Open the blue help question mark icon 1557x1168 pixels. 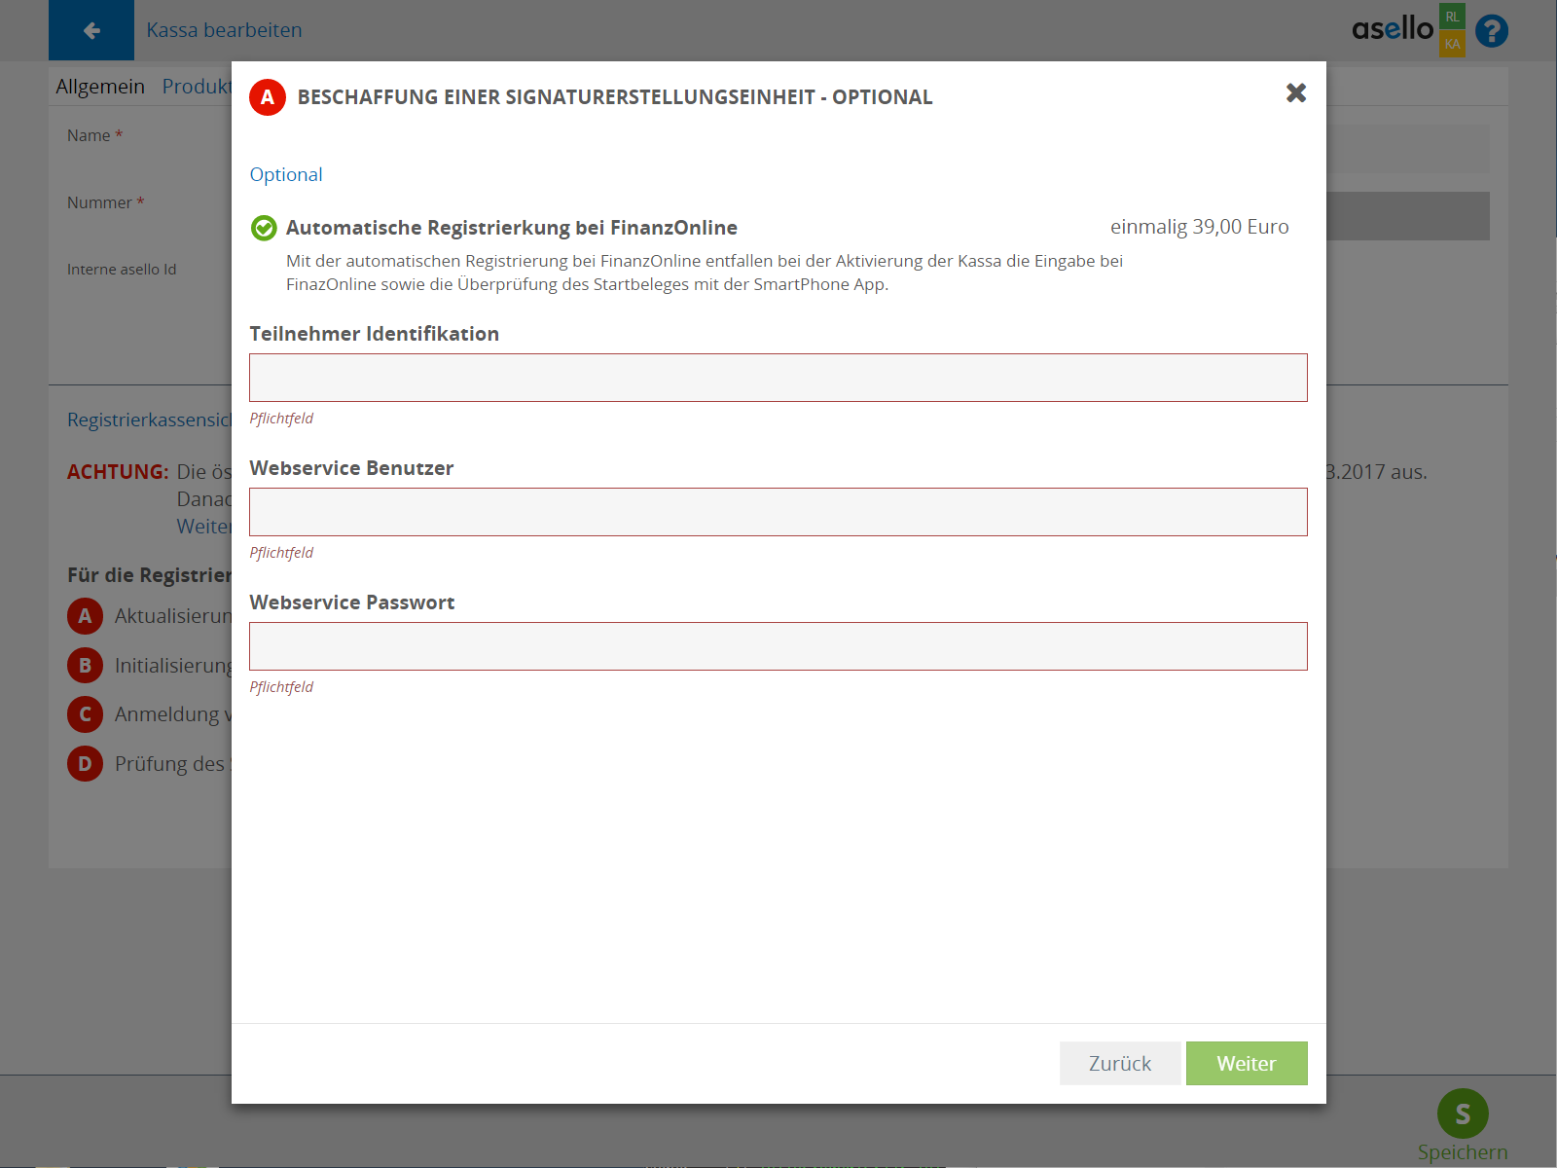pos(1491,31)
